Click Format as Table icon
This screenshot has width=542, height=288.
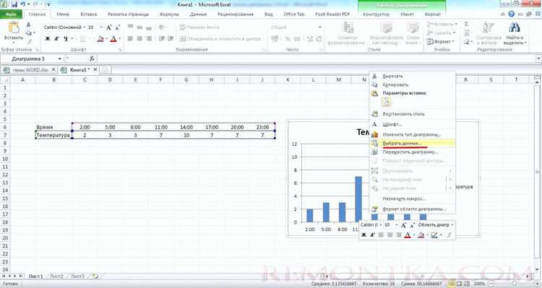387,27
